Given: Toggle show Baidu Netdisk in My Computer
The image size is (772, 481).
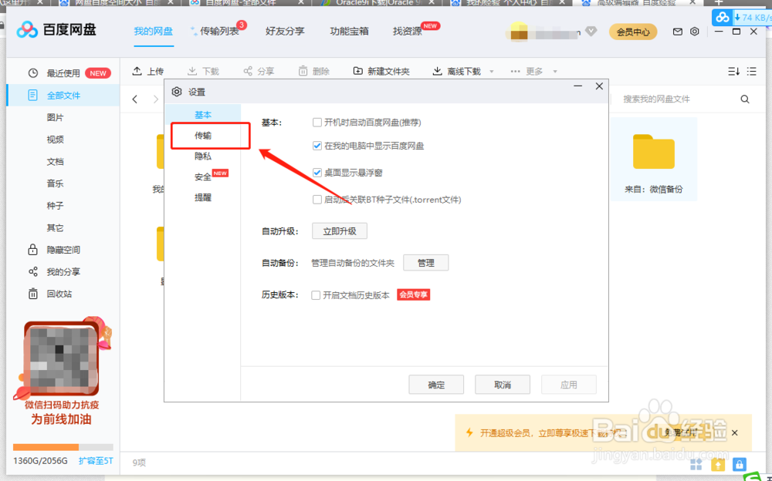Looking at the screenshot, I should pyautogui.click(x=317, y=146).
